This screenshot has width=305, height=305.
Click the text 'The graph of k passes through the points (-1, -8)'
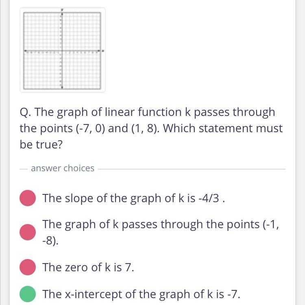pyautogui.click(x=161, y=232)
